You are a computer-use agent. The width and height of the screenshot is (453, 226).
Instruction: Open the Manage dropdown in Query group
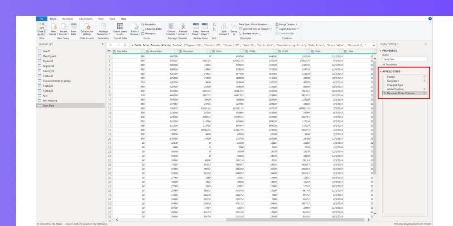tap(149, 33)
